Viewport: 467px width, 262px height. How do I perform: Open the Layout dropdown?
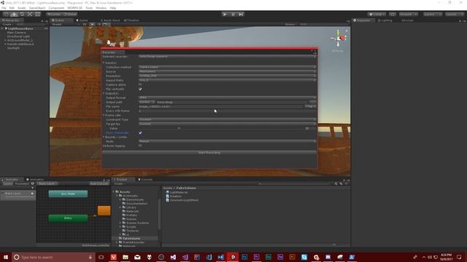455,15
